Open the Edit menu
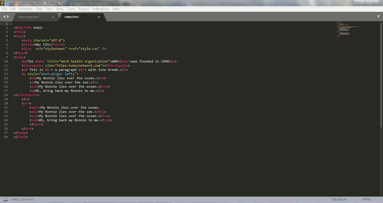The width and height of the screenshot is (383, 203). 13,9
